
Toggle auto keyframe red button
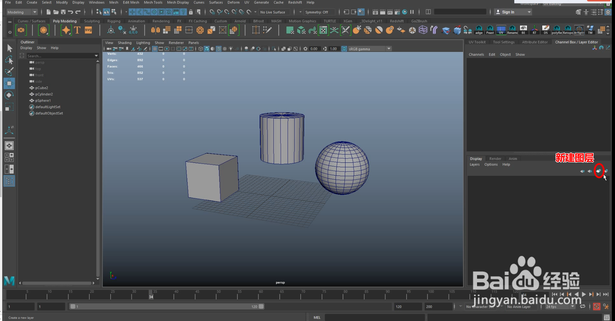coord(597,307)
